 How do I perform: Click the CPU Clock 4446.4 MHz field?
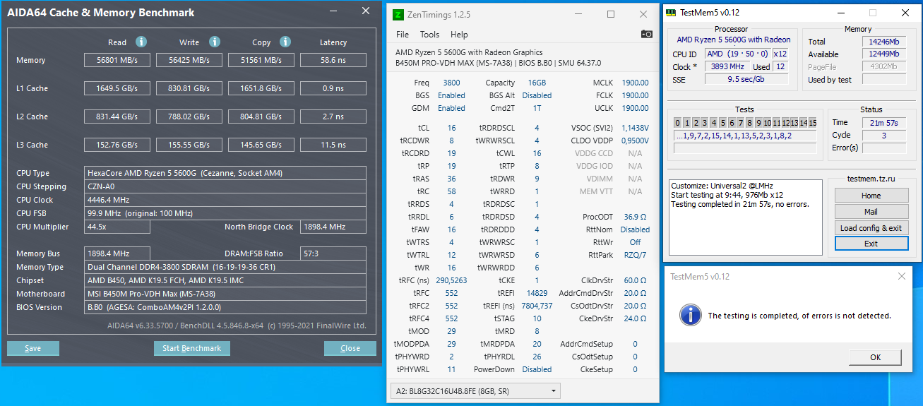click(225, 200)
